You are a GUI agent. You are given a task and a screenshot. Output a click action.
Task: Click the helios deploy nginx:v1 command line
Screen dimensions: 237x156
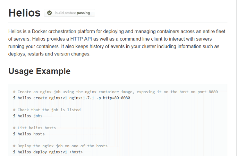coord(48,152)
